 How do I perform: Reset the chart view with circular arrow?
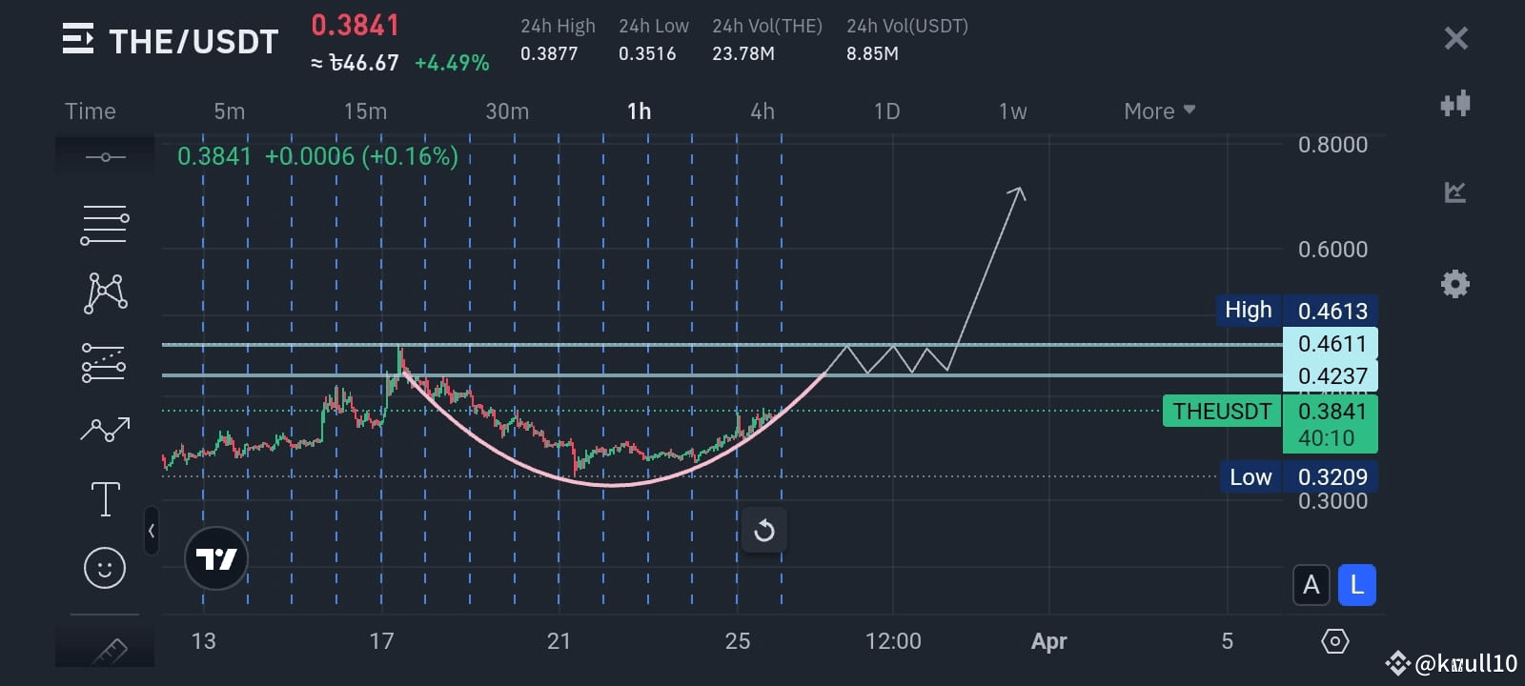[x=763, y=531]
